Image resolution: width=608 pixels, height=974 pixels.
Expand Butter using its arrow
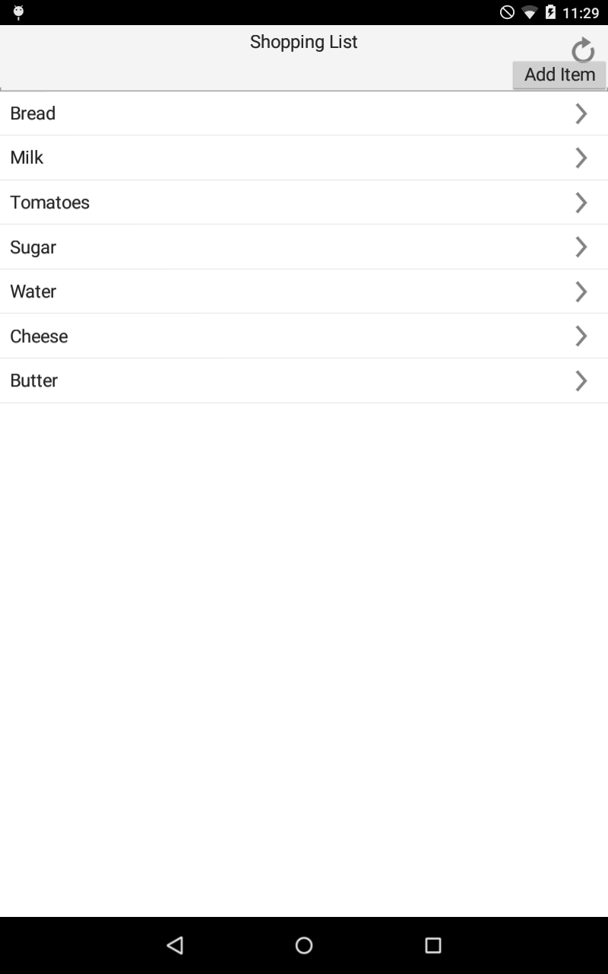point(581,380)
